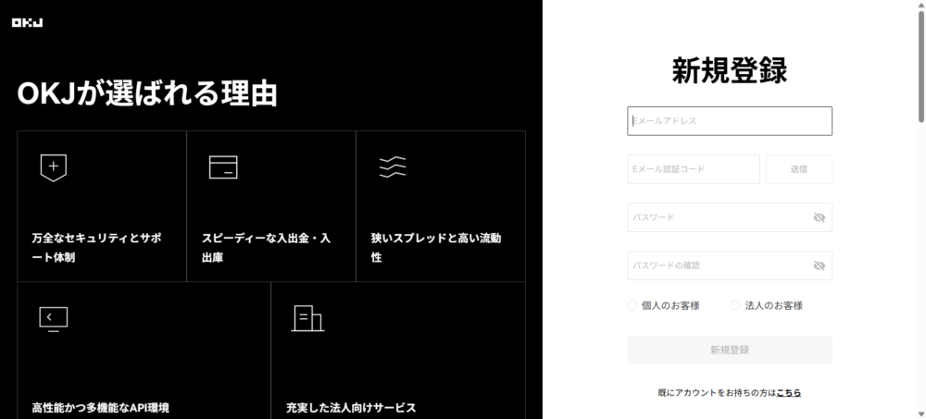
Task: Click the OKJ logo in the header
Action: coord(27,22)
